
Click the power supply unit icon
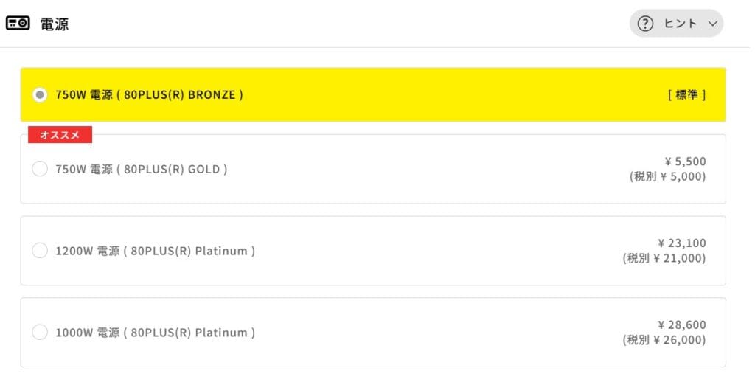click(x=18, y=24)
